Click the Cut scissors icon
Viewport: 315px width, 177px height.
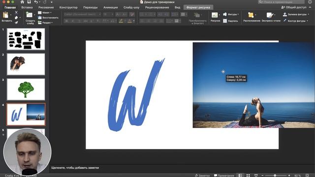pos(16,12)
